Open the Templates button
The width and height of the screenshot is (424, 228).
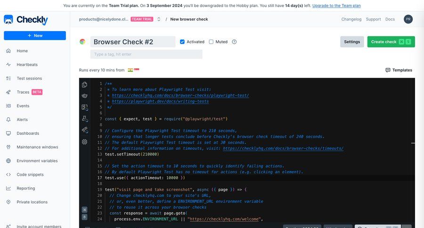click(399, 70)
